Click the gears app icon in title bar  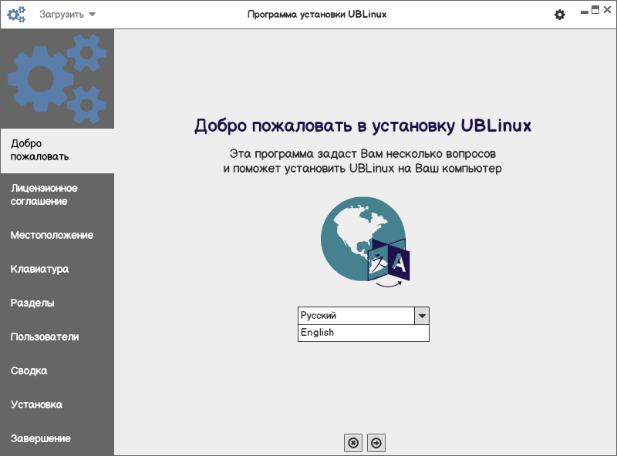[x=16, y=15]
